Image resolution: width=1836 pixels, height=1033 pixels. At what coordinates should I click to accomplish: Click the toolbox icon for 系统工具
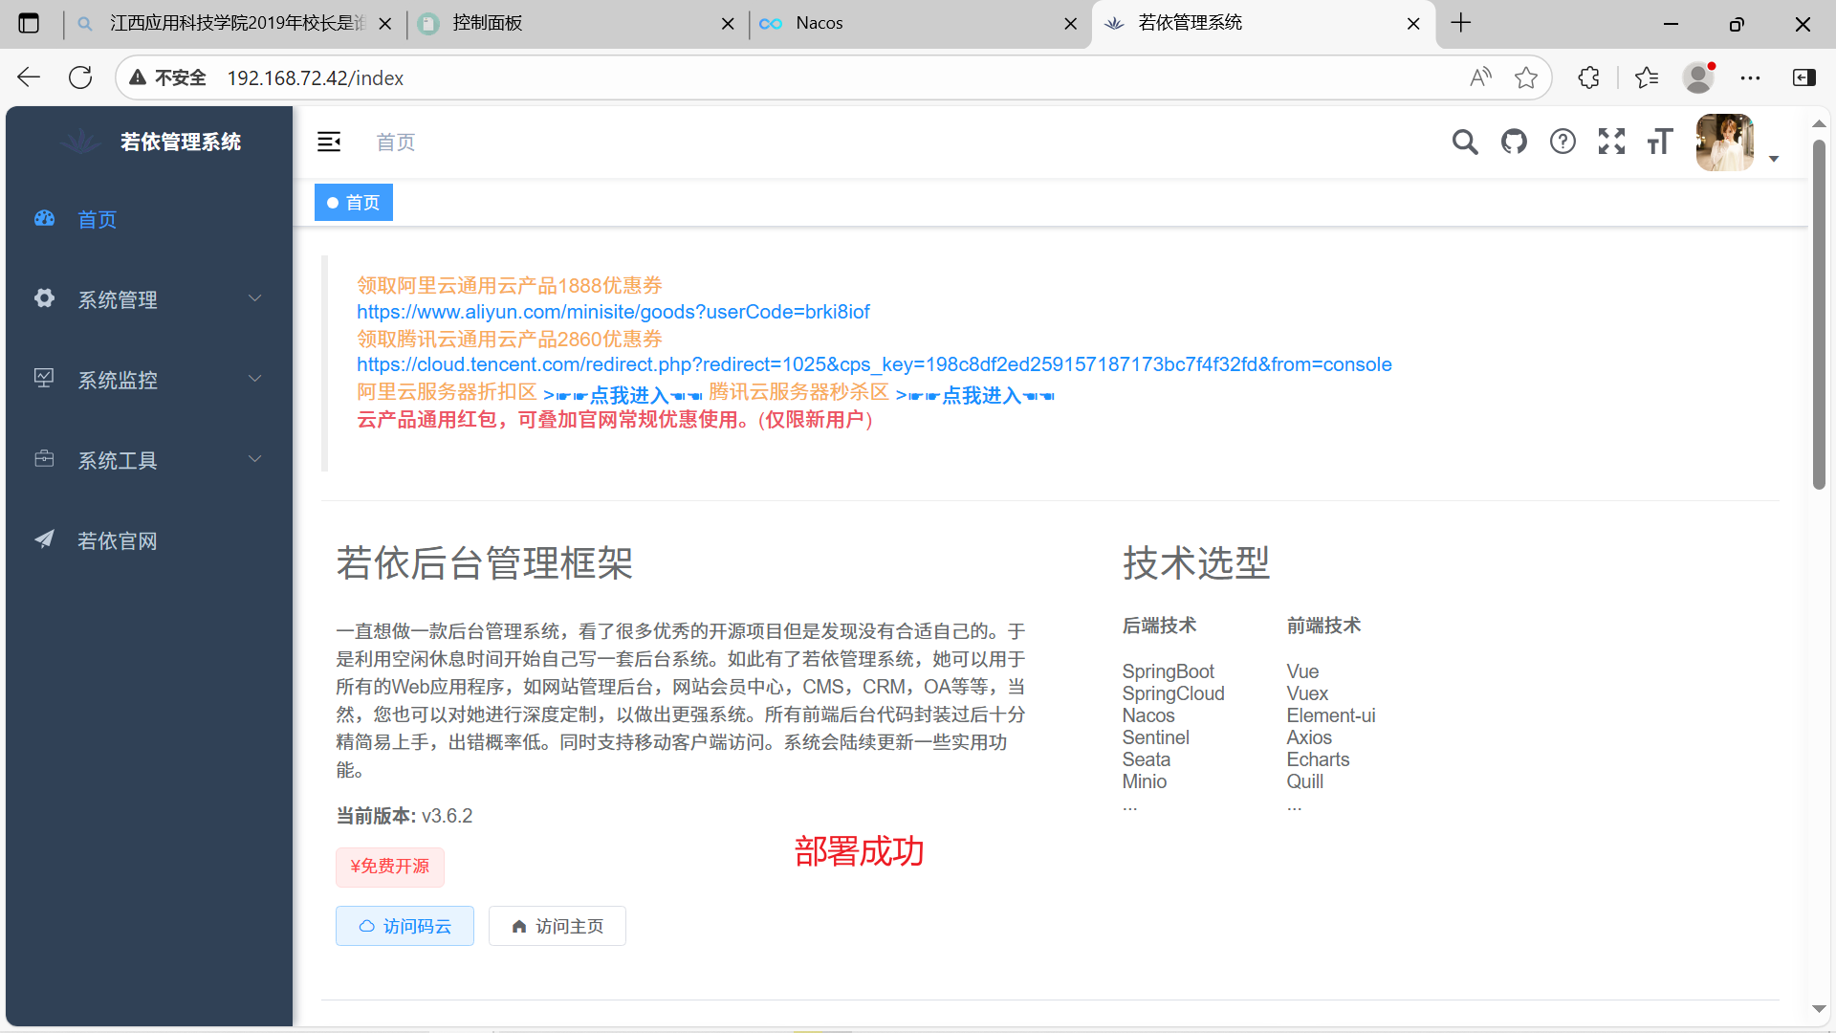click(45, 458)
